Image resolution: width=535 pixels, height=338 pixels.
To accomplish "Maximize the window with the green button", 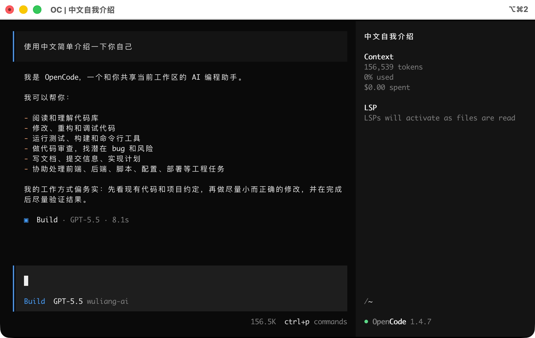I will tap(37, 10).
